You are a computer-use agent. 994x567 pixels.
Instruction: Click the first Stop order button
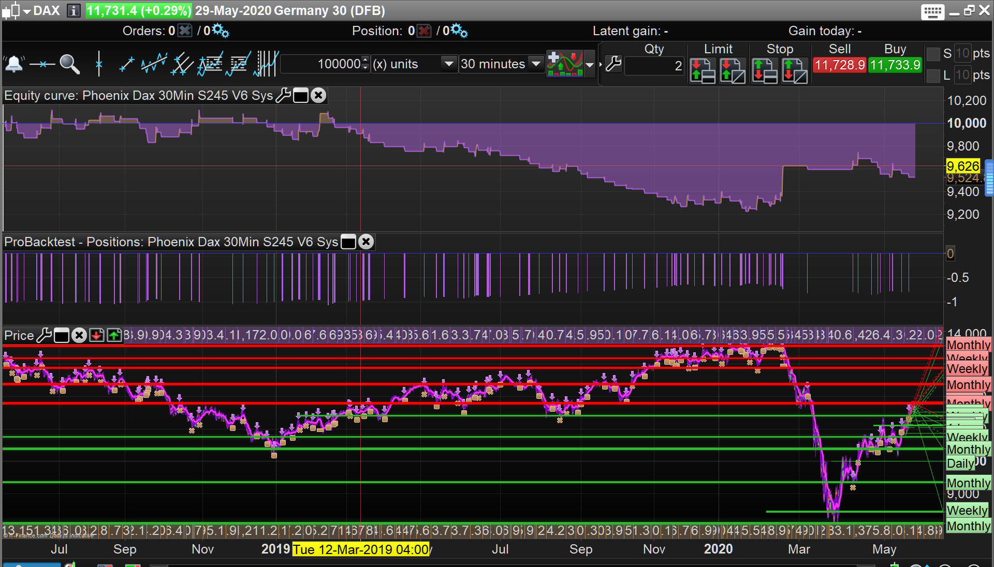pyautogui.click(x=764, y=70)
